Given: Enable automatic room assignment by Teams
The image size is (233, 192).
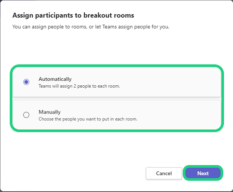Looking at the screenshot, I should point(26,82).
